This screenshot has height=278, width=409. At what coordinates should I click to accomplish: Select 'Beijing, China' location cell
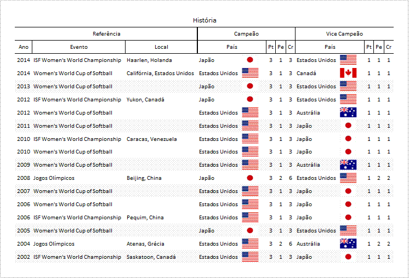(144, 178)
